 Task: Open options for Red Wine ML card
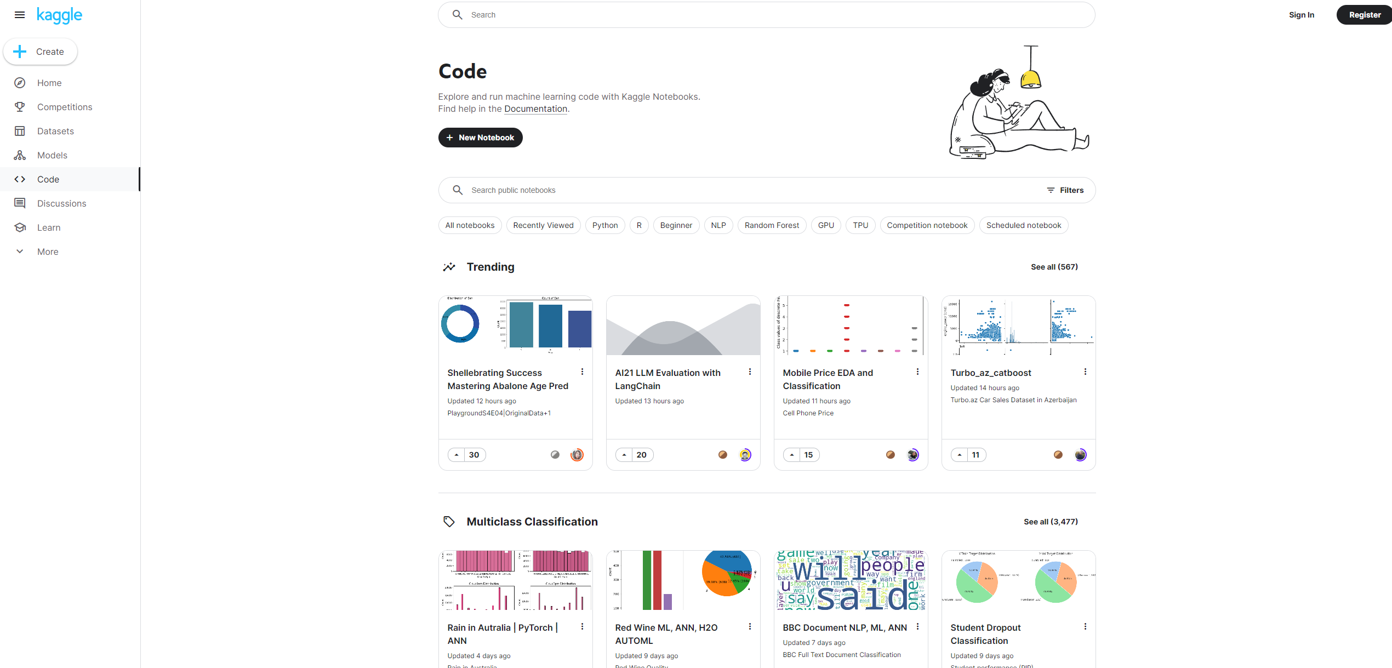(750, 626)
